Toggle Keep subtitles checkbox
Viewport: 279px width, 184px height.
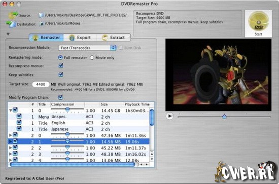tap(61, 74)
